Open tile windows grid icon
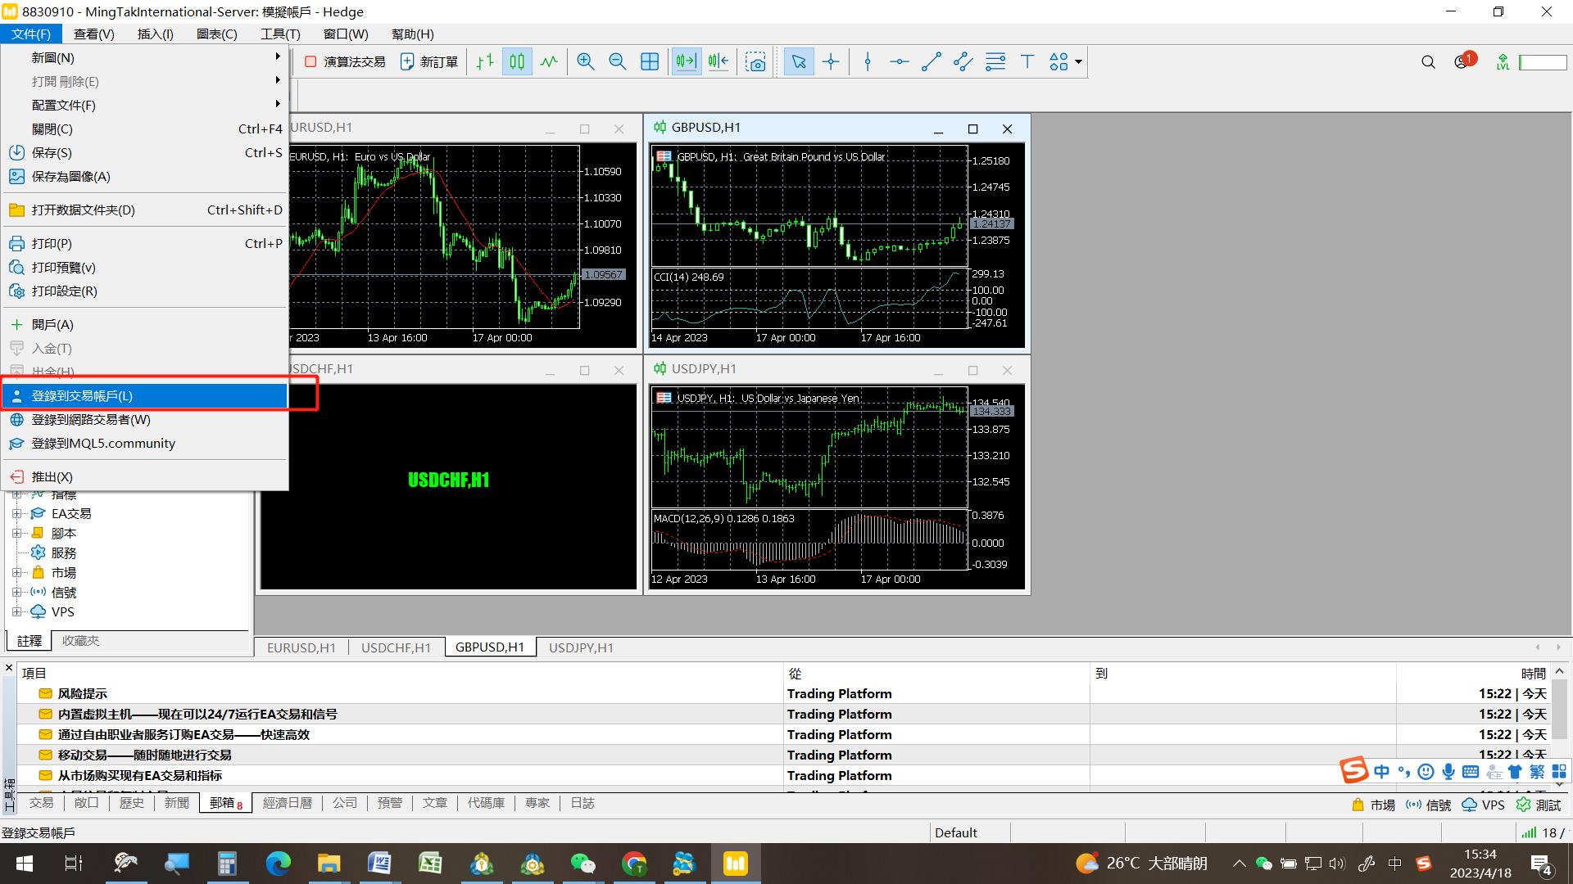This screenshot has width=1573, height=884. [649, 62]
